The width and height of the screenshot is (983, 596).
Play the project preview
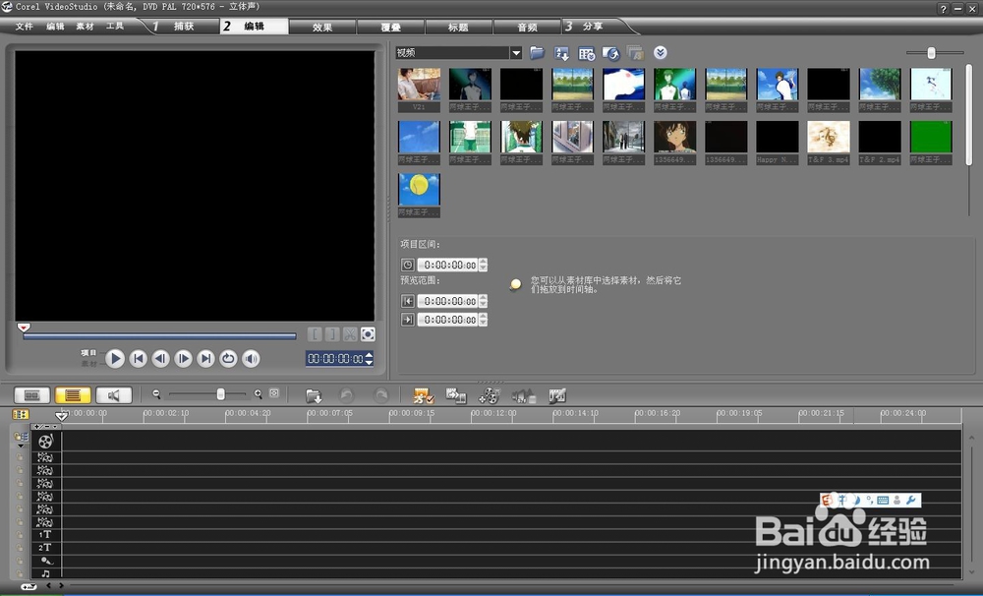pos(114,359)
